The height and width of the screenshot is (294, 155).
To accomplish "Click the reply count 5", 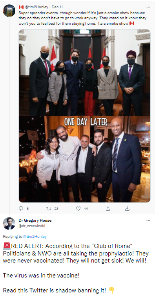I will click(27, 208).
